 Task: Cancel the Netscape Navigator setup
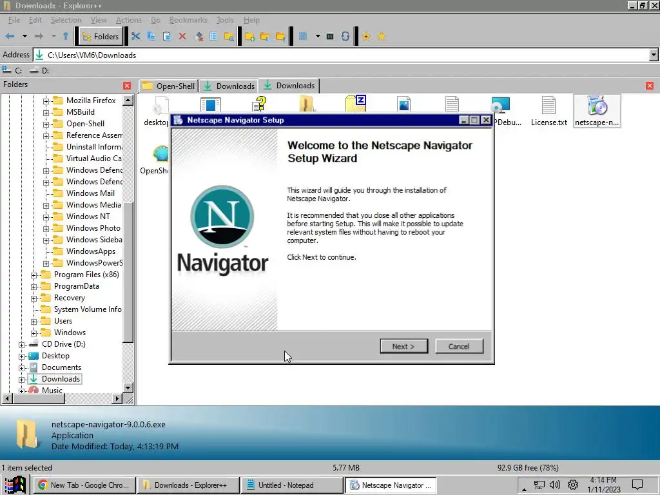coord(459,346)
